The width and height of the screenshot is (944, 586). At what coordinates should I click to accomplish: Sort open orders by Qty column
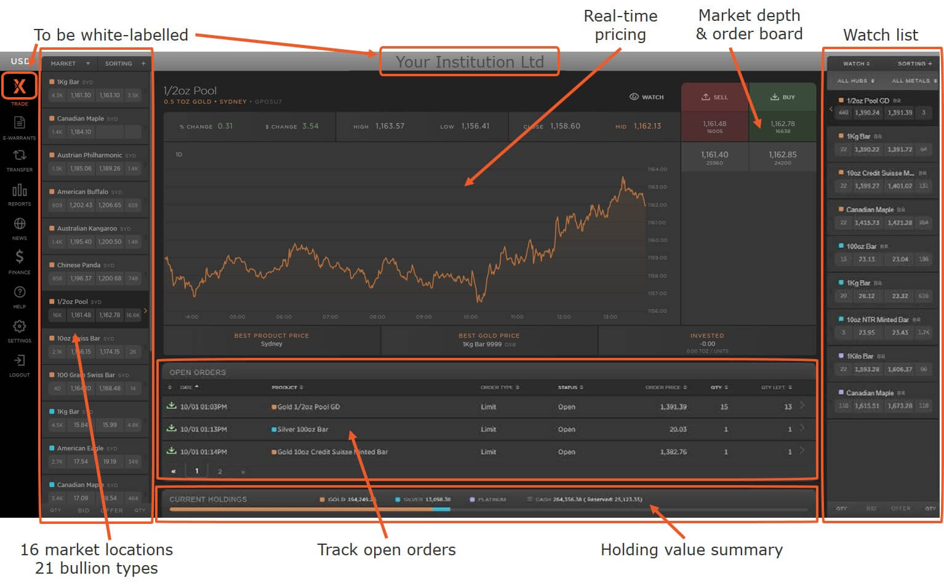tap(719, 387)
